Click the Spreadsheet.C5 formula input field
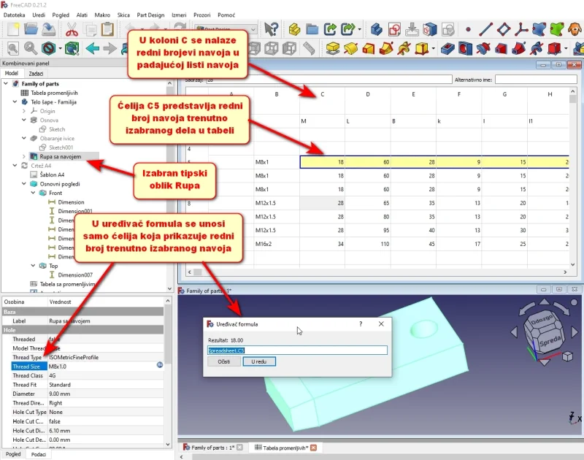Screen dimensions: 584x460 [x=296, y=350]
